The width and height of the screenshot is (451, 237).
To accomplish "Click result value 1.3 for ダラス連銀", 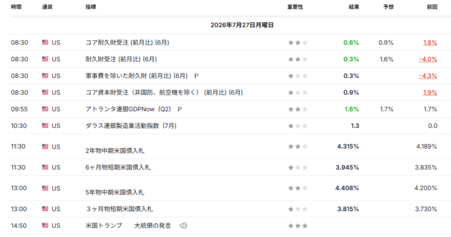I will (355, 126).
